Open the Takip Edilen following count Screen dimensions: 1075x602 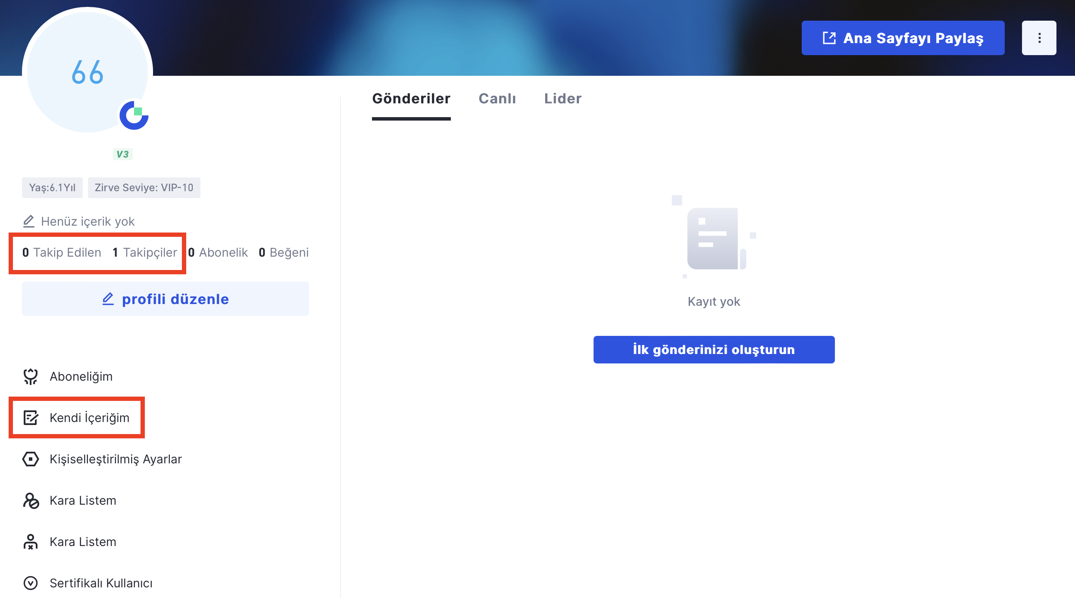tap(62, 252)
